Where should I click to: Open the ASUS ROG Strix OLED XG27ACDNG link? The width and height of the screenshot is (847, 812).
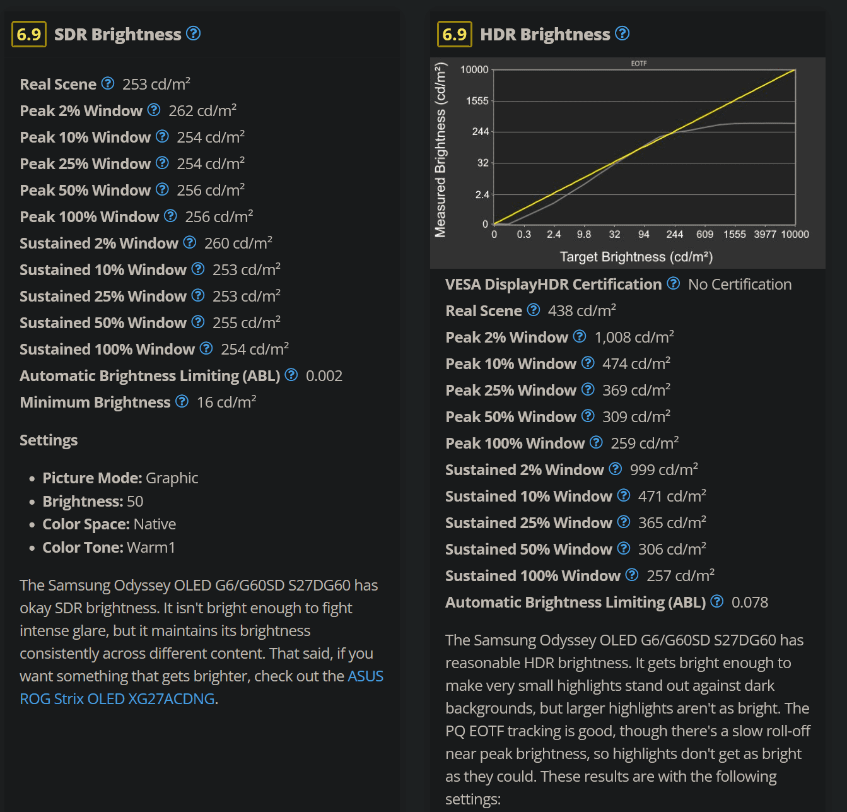pos(201,687)
